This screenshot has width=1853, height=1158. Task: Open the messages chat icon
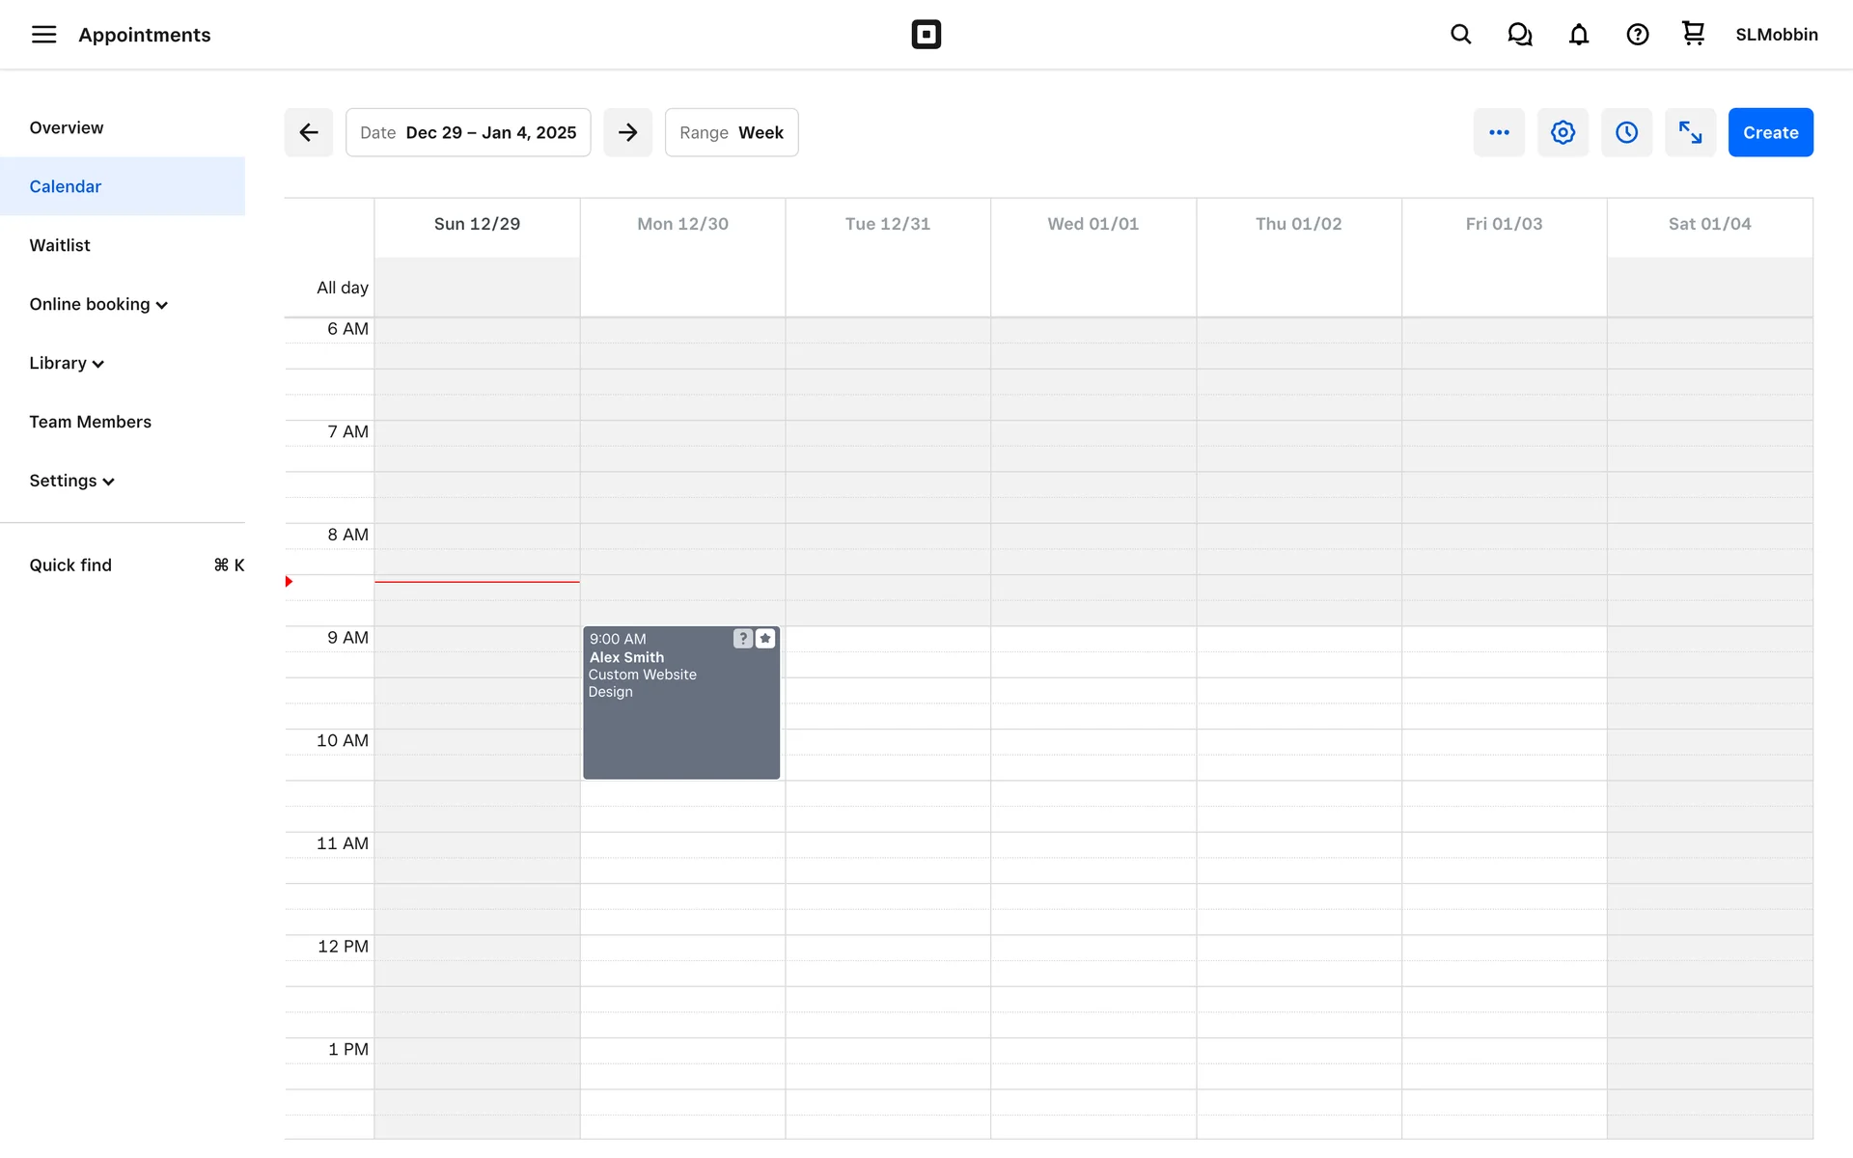pyautogui.click(x=1519, y=35)
